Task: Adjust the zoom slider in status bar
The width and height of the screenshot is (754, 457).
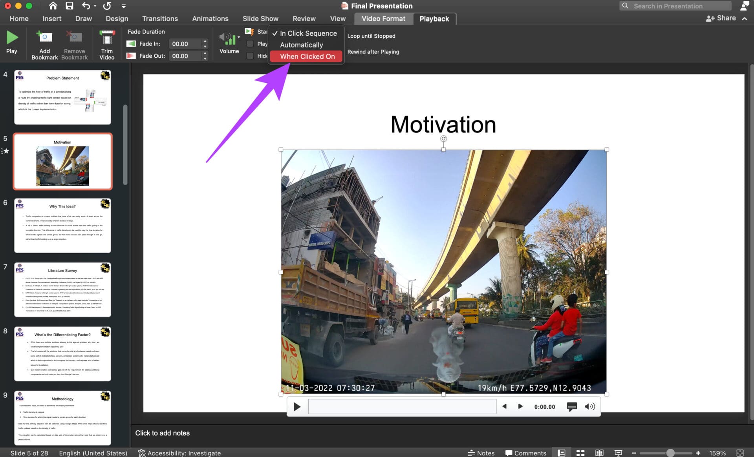Action: click(670, 453)
